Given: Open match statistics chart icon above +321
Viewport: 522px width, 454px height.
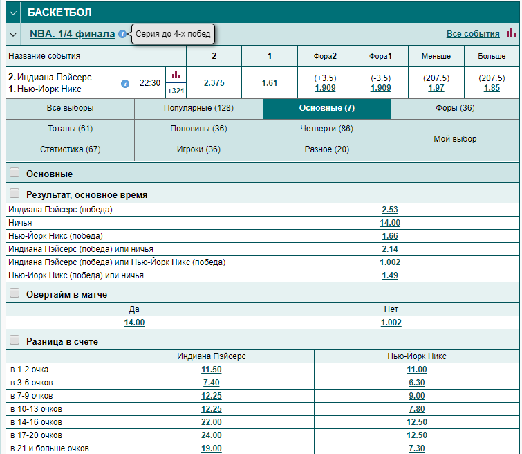Looking at the screenshot, I should [x=176, y=75].
